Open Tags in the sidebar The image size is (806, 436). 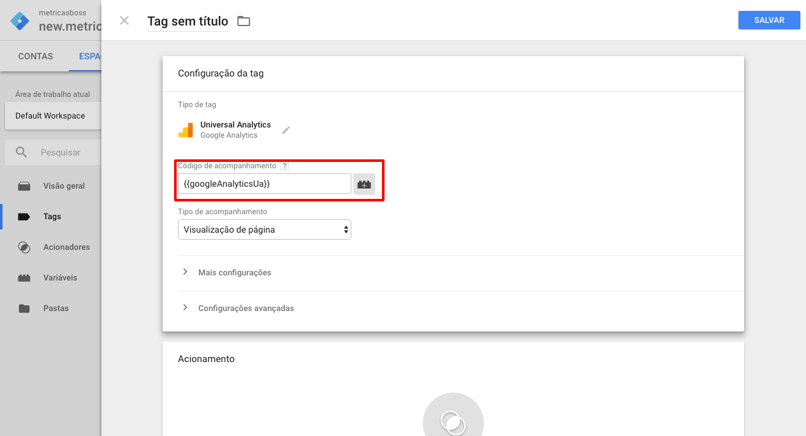point(52,217)
